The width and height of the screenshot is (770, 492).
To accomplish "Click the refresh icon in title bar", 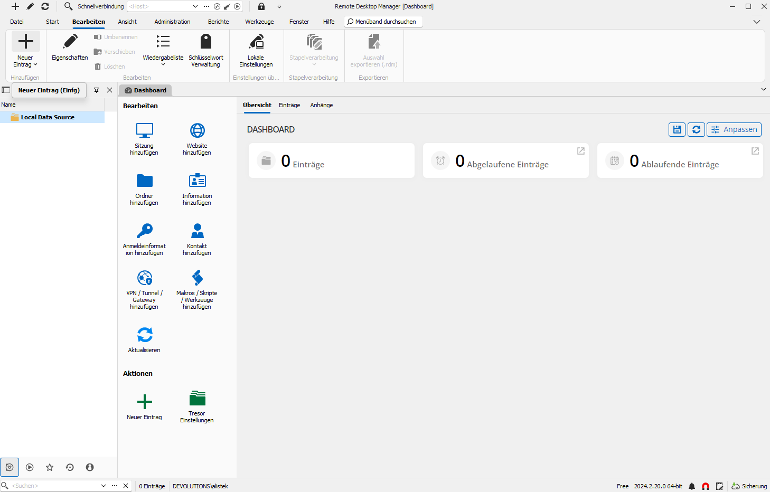I will 45,6.
